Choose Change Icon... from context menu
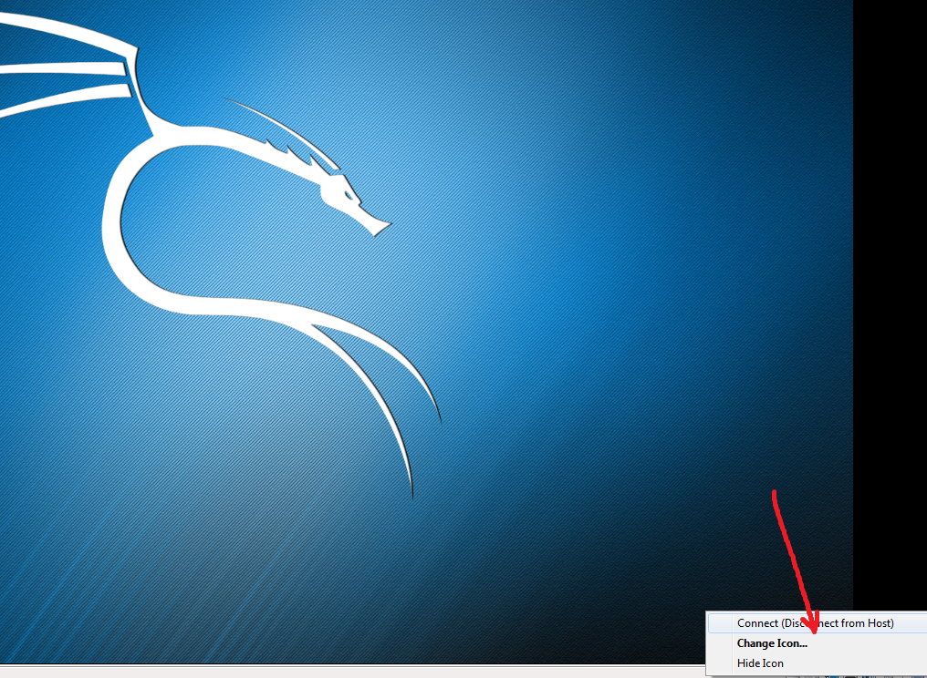Image resolution: width=927 pixels, height=678 pixels. (772, 643)
